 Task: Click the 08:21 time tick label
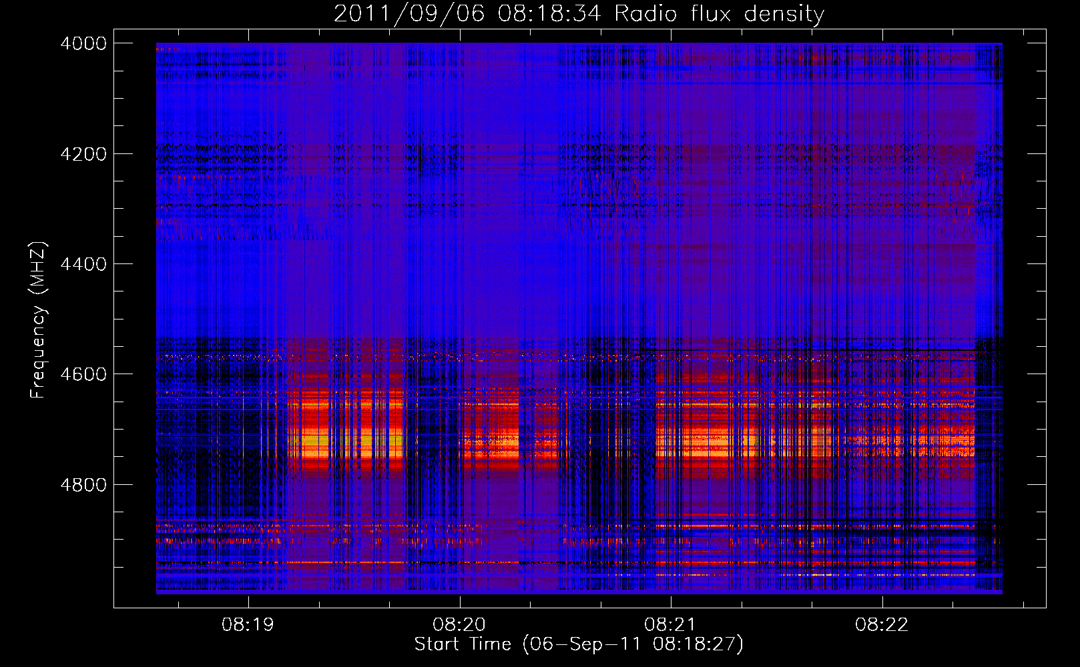coord(670,625)
